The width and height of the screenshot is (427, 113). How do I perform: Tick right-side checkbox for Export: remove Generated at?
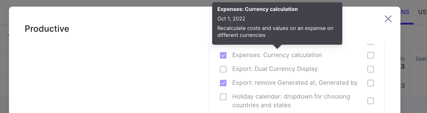pyautogui.click(x=371, y=83)
